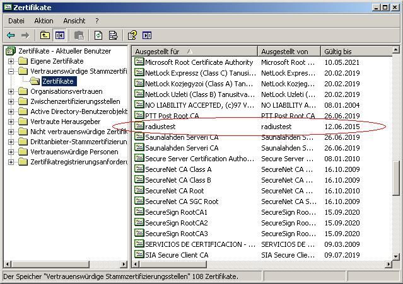
Task: Click folder icon of Vertrauenswürdige Personen
Action: (x=23, y=152)
